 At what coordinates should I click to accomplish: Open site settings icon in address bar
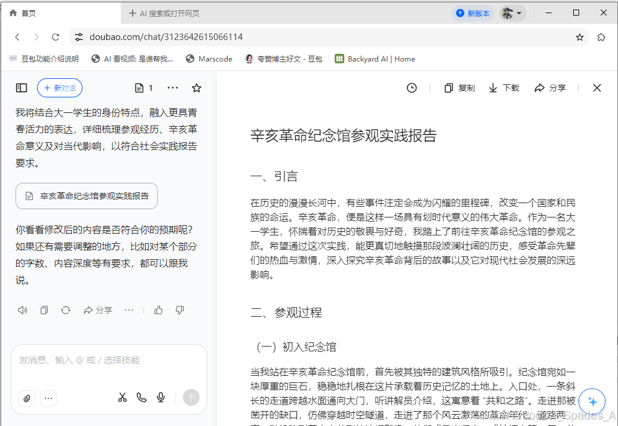coord(79,37)
